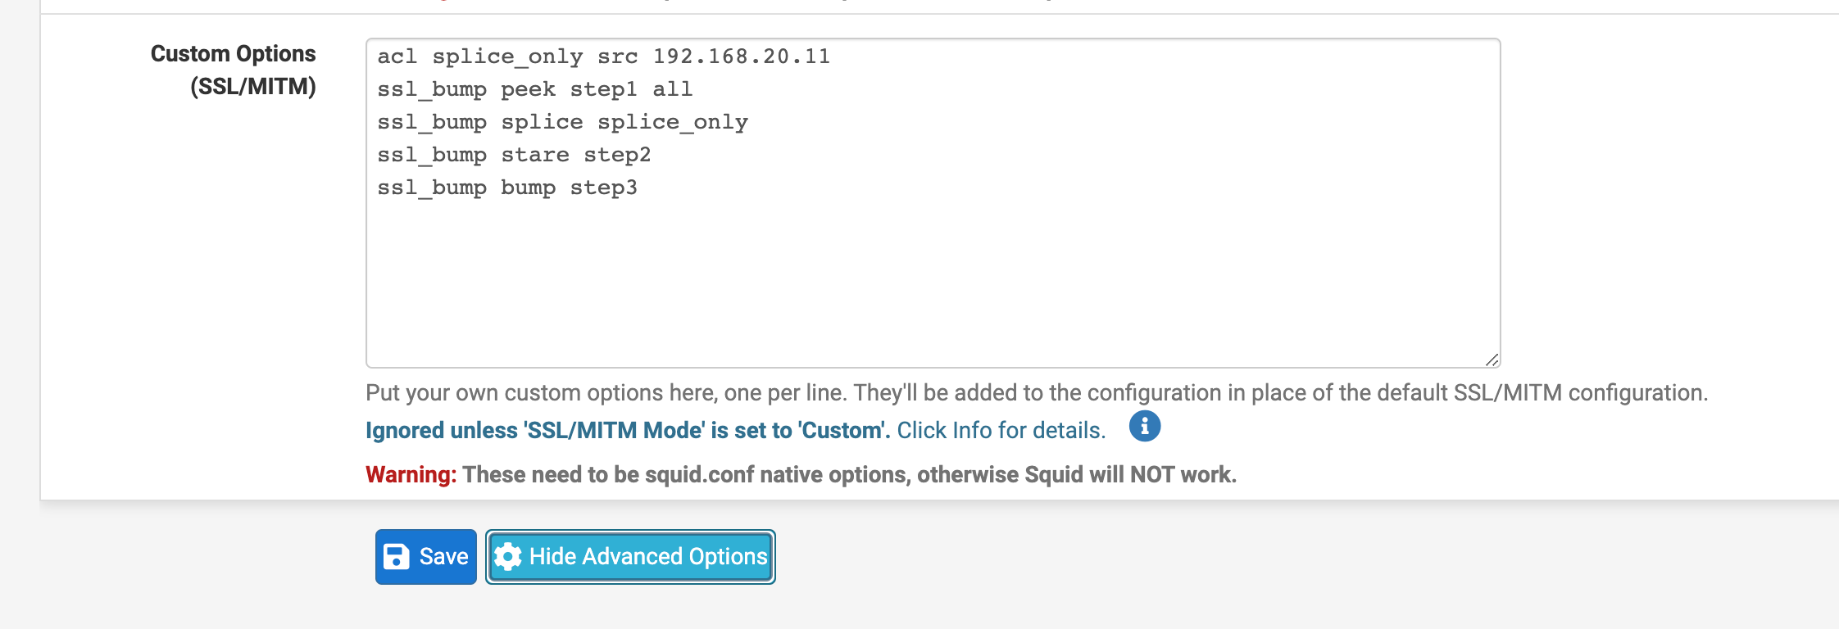
Task: Click the red 'Warning:' label
Action: (x=411, y=474)
